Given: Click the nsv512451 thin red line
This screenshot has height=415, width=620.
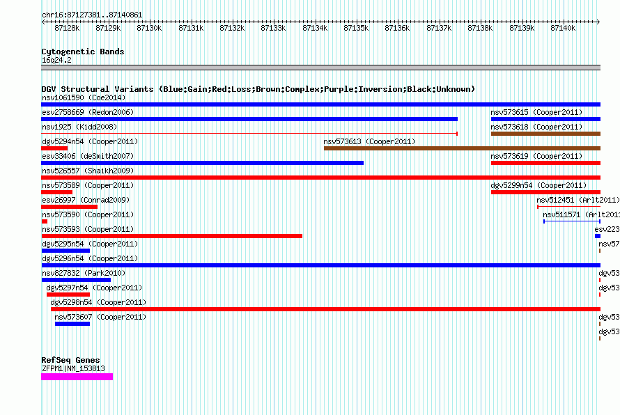Looking at the screenshot, I should [568, 207].
